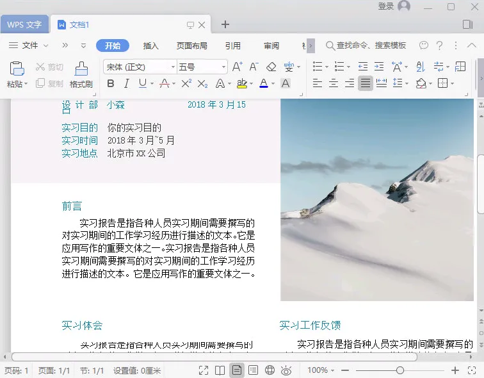Viewport: 484px width, 378px height.
Task: Toggle strikethrough text formatting
Action: (164, 83)
